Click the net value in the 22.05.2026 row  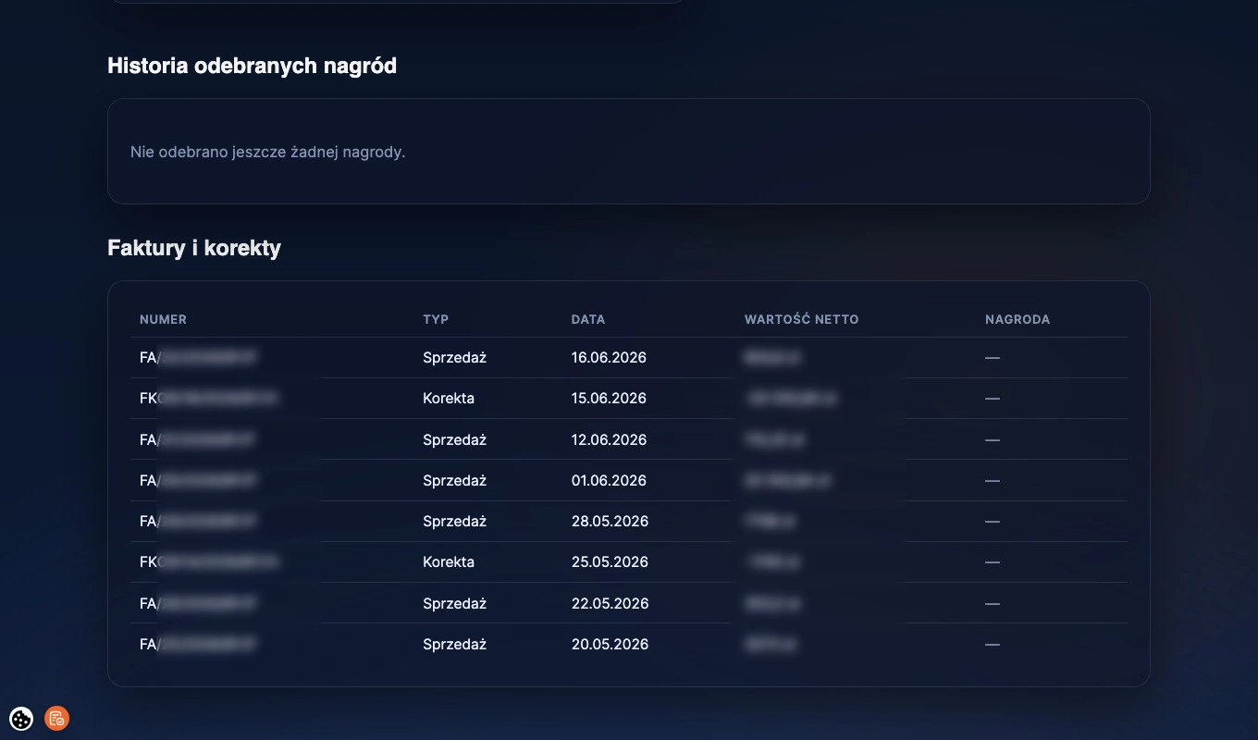(x=771, y=603)
